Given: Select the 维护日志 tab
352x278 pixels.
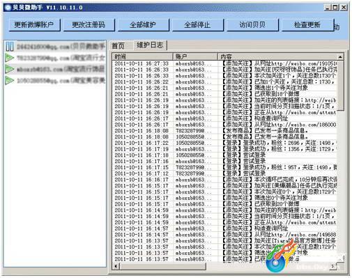Looking at the screenshot, I should [x=150, y=45].
